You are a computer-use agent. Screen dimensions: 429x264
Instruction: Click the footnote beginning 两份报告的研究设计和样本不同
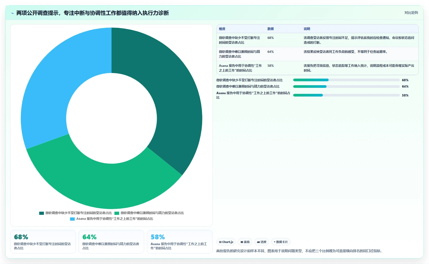pyautogui.click(x=300, y=251)
